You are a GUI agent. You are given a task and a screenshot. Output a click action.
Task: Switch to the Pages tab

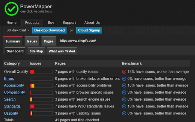point(48,41)
